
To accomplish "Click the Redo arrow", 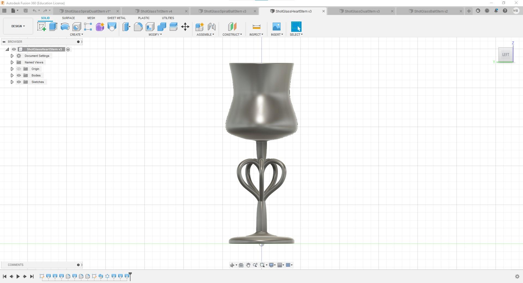I will tap(45, 11).
